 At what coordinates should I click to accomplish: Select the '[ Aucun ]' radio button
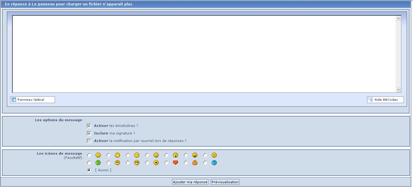coord(89,170)
